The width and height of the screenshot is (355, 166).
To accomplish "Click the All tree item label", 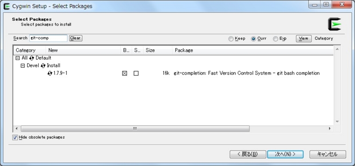I will tap(24, 58).
